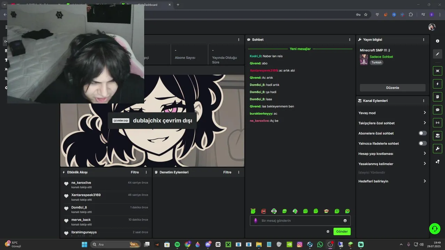445x250 pixels.
Task: Open the chat bubble icon in right sidebar
Action: point(437,110)
